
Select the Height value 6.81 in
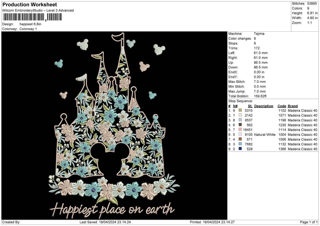click(x=312, y=13)
